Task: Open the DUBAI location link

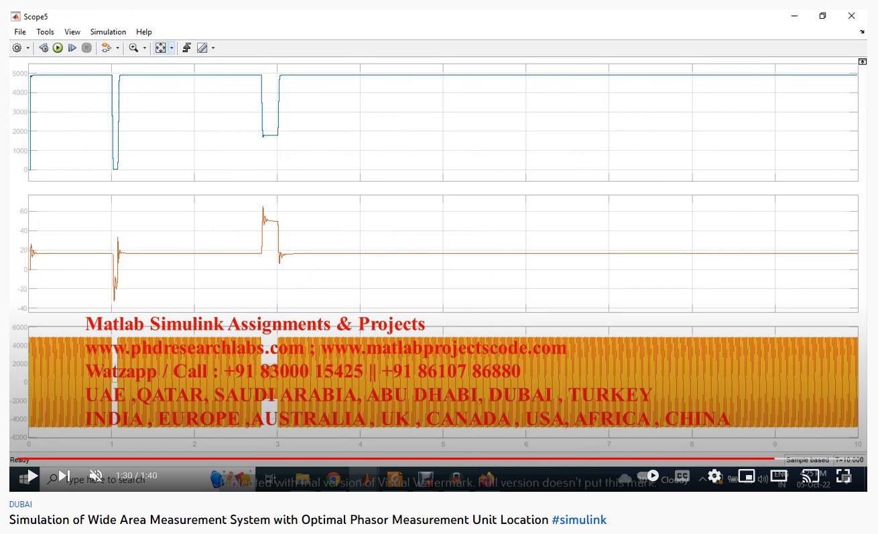Action: click(x=21, y=505)
